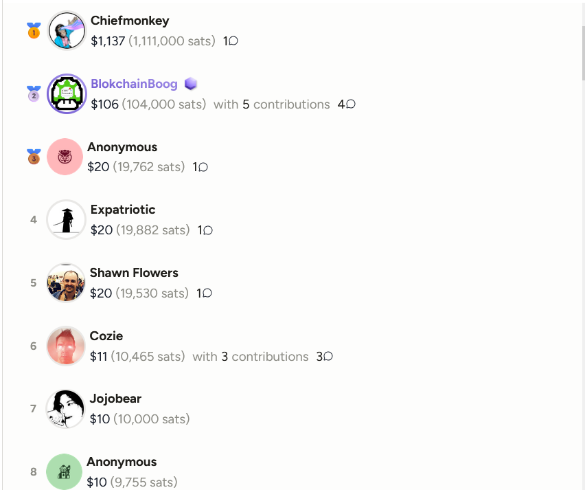585x490 pixels.
Task: Open the BlokchainBoog name link
Action: coord(135,84)
